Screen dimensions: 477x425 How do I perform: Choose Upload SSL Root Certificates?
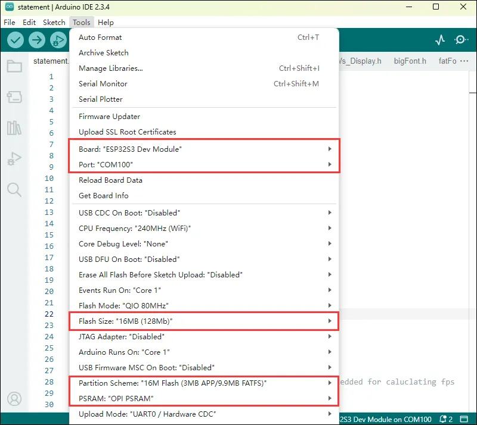(204, 132)
